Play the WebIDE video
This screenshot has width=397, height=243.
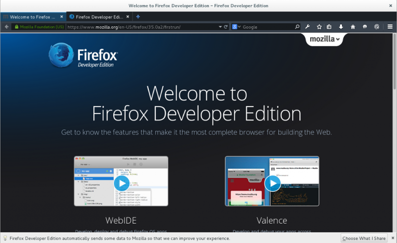tap(122, 183)
